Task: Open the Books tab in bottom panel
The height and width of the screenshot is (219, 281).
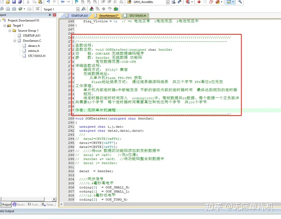Action: click(x=19, y=205)
